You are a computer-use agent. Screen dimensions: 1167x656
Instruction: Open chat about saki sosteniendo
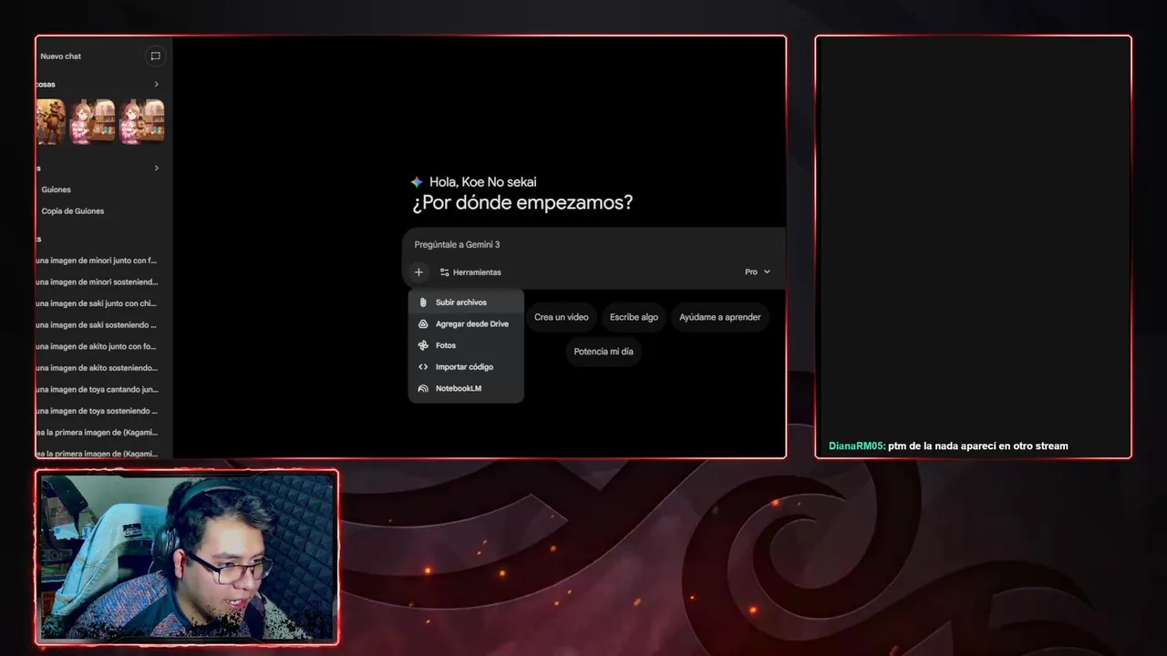coord(97,325)
